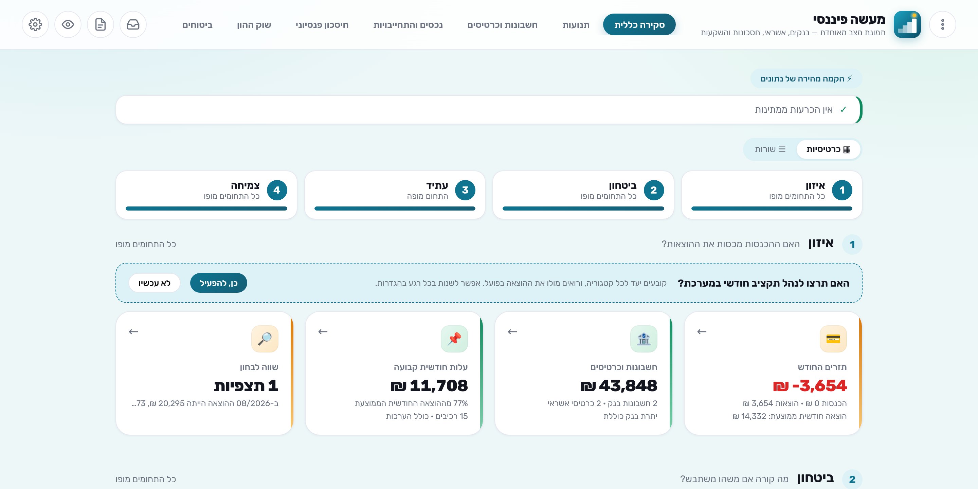Click the magnifier icon on שווה לבחון card
This screenshot has width=978, height=489.
tap(265, 339)
